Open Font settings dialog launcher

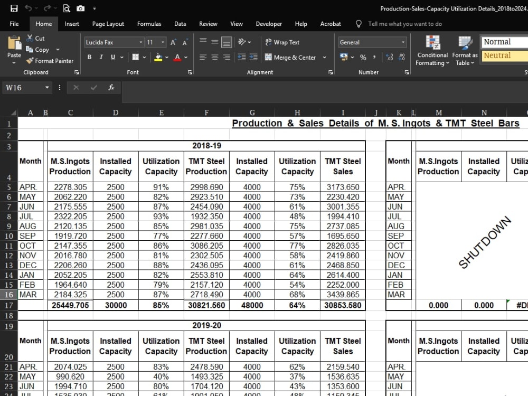click(190, 72)
